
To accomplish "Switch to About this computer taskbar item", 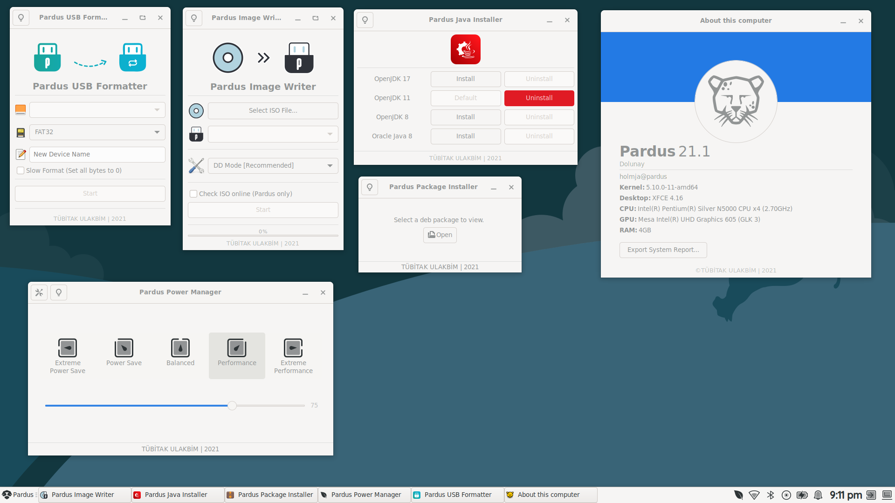I will click(x=551, y=495).
